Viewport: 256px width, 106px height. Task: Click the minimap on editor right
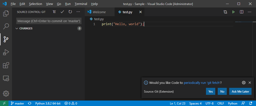[244, 22]
